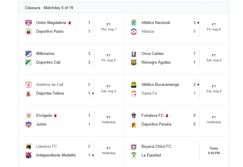Click the Junior team crest

pyautogui.click(x=29, y=124)
